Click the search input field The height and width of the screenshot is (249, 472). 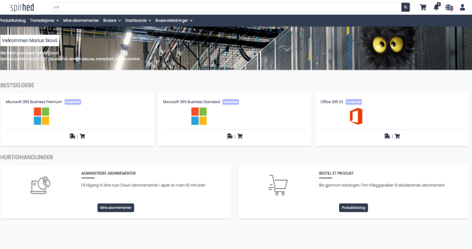[226, 7]
